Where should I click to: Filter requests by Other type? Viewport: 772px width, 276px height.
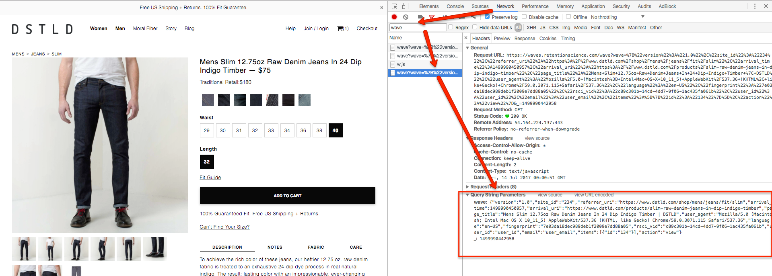[x=656, y=27]
